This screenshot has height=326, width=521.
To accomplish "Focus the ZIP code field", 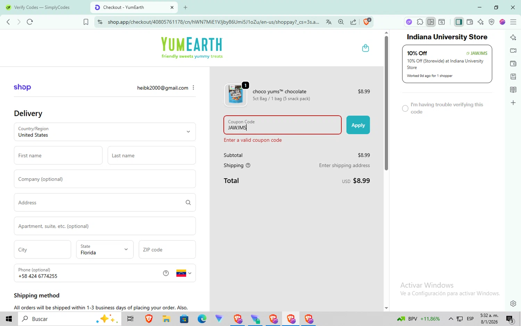I will 167,250.
